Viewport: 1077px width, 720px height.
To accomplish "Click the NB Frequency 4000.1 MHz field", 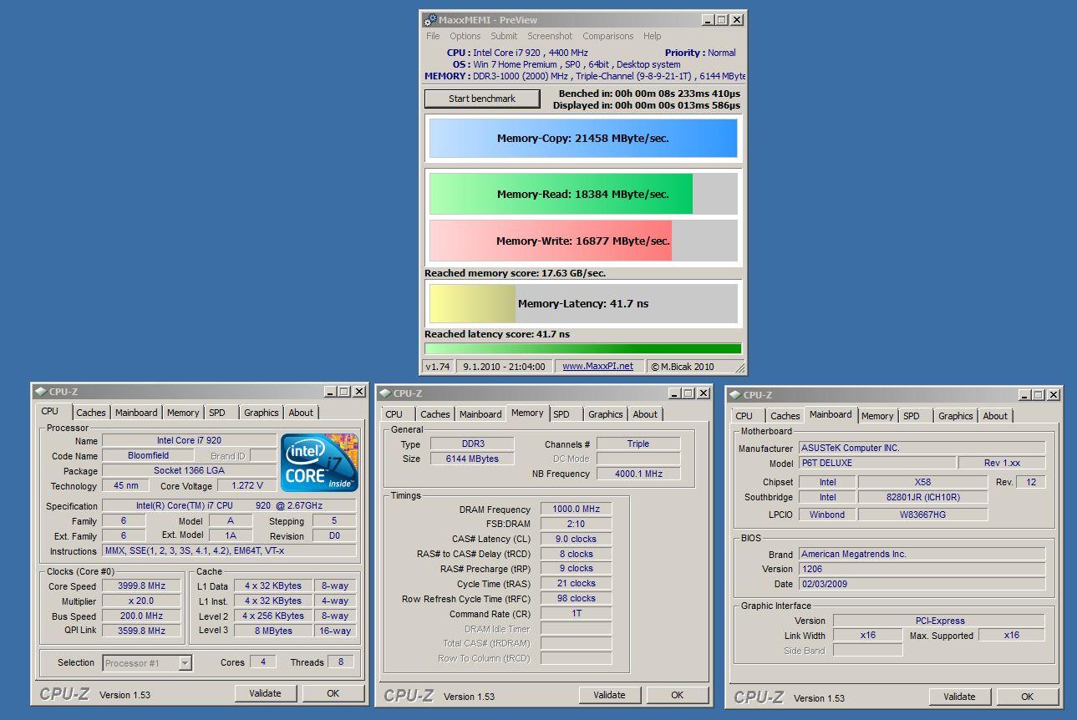I will 638,474.
